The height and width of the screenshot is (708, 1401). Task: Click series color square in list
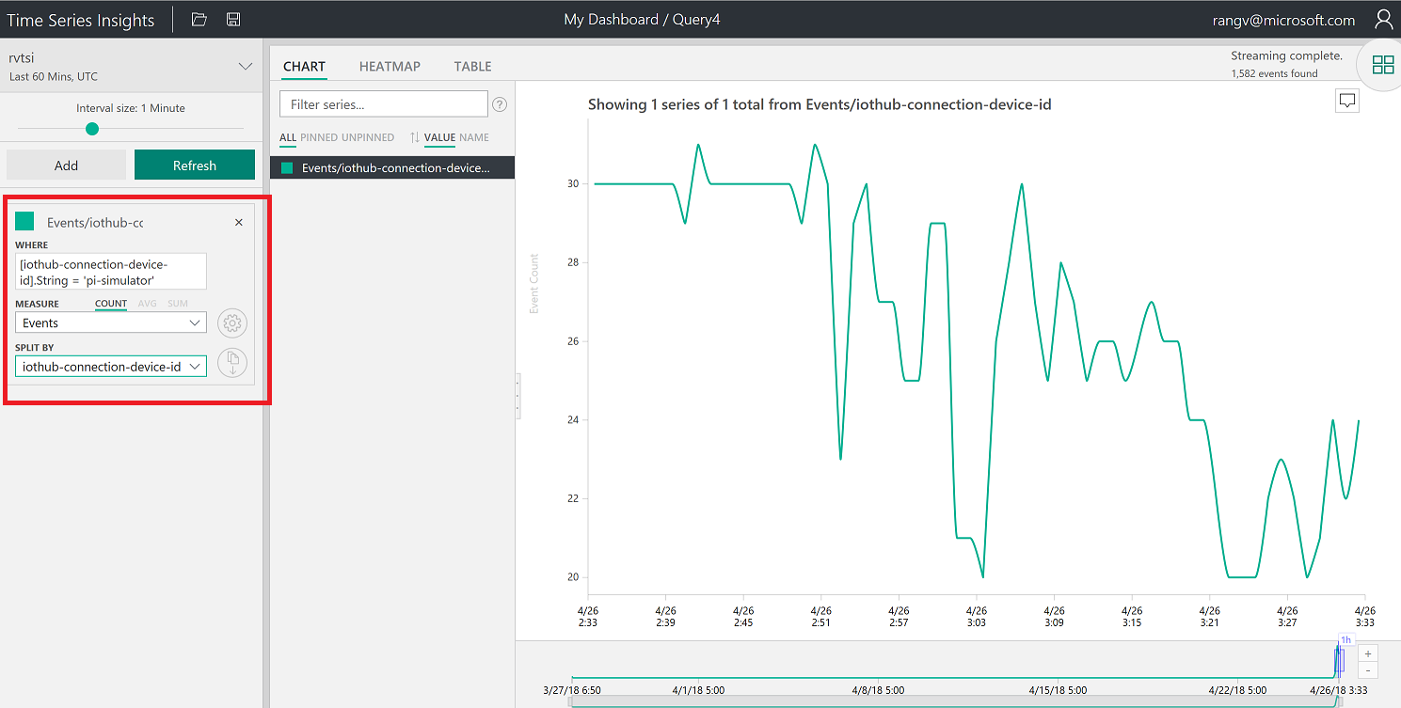pyautogui.click(x=287, y=168)
